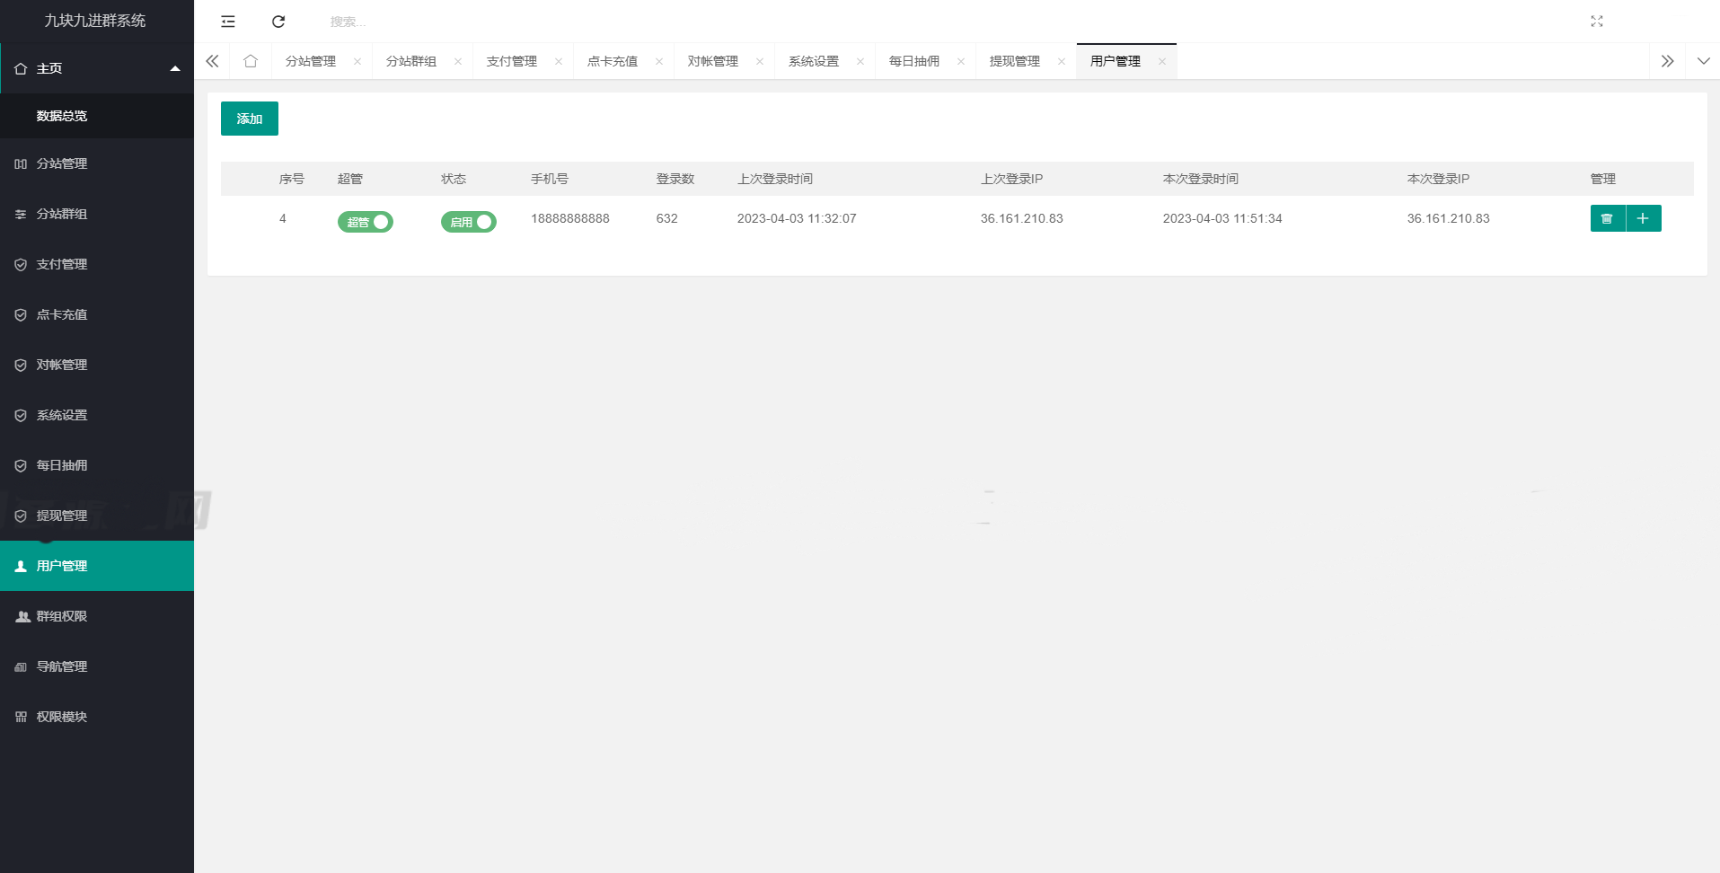Image resolution: width=1720 pixels, height=873 pixels.
Task: Click the plus icon in the 管理 column
Action: (1644, 218)
